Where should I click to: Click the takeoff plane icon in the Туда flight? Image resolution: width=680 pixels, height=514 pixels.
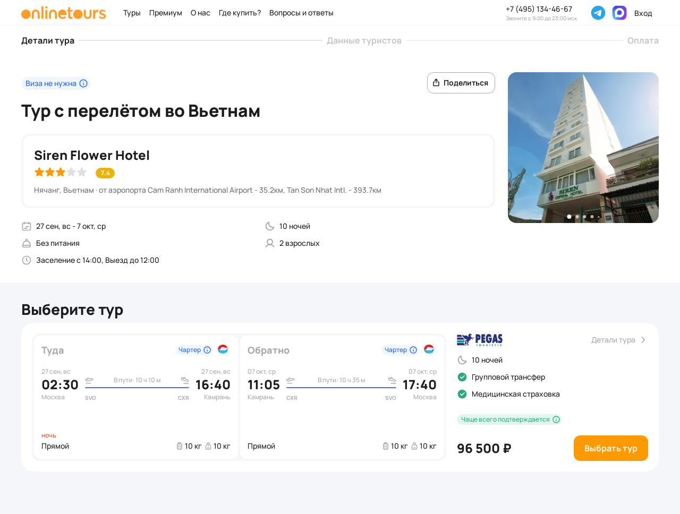coord(89,380)
